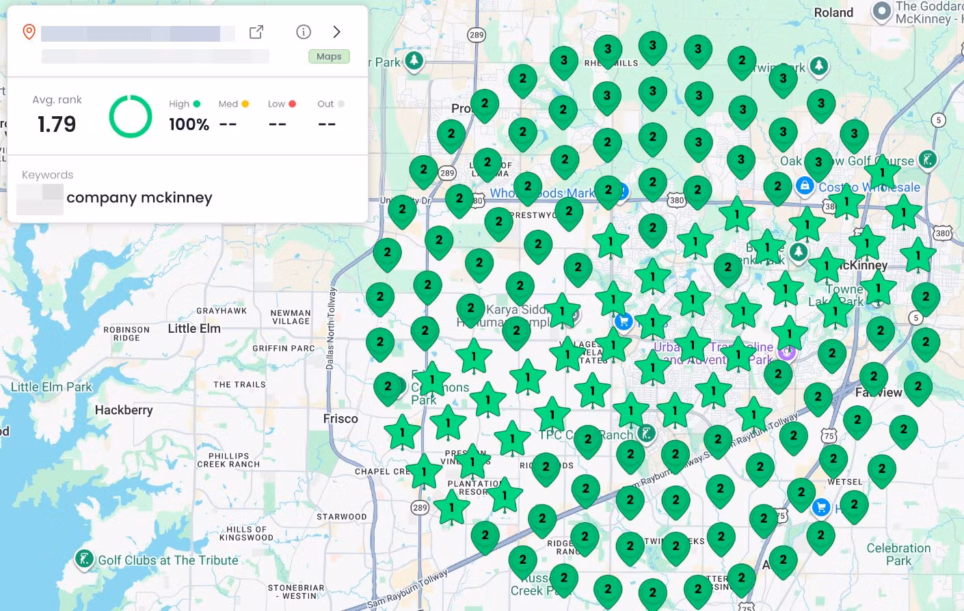Click the keyword thumbnail beside company mckinney
The height and width of the screenshot is (611, 964).
point(40,200)
